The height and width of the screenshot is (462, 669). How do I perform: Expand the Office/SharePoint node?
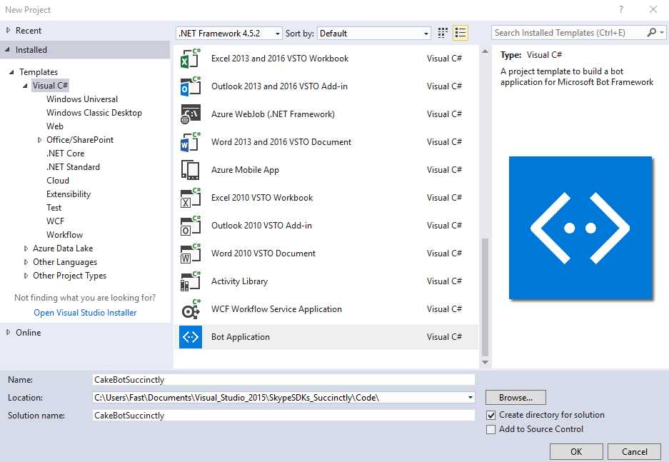pyautogui.click(x=39, y=140)
